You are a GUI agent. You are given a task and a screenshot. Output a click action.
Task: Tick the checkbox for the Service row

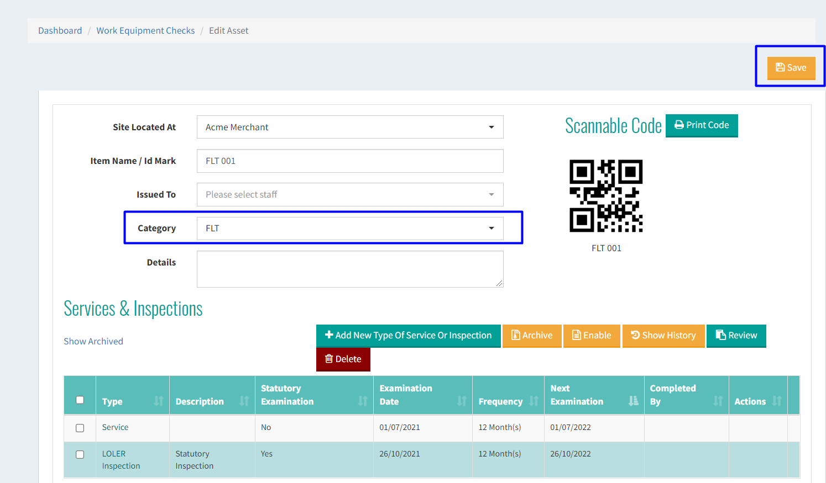pos(80,428)
